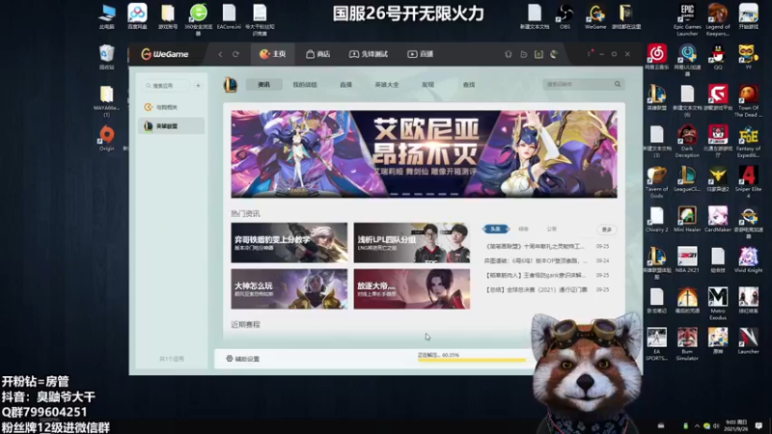Open the EACore.ini file
This screenshot has height=434, width=772.
click(229, 16)
